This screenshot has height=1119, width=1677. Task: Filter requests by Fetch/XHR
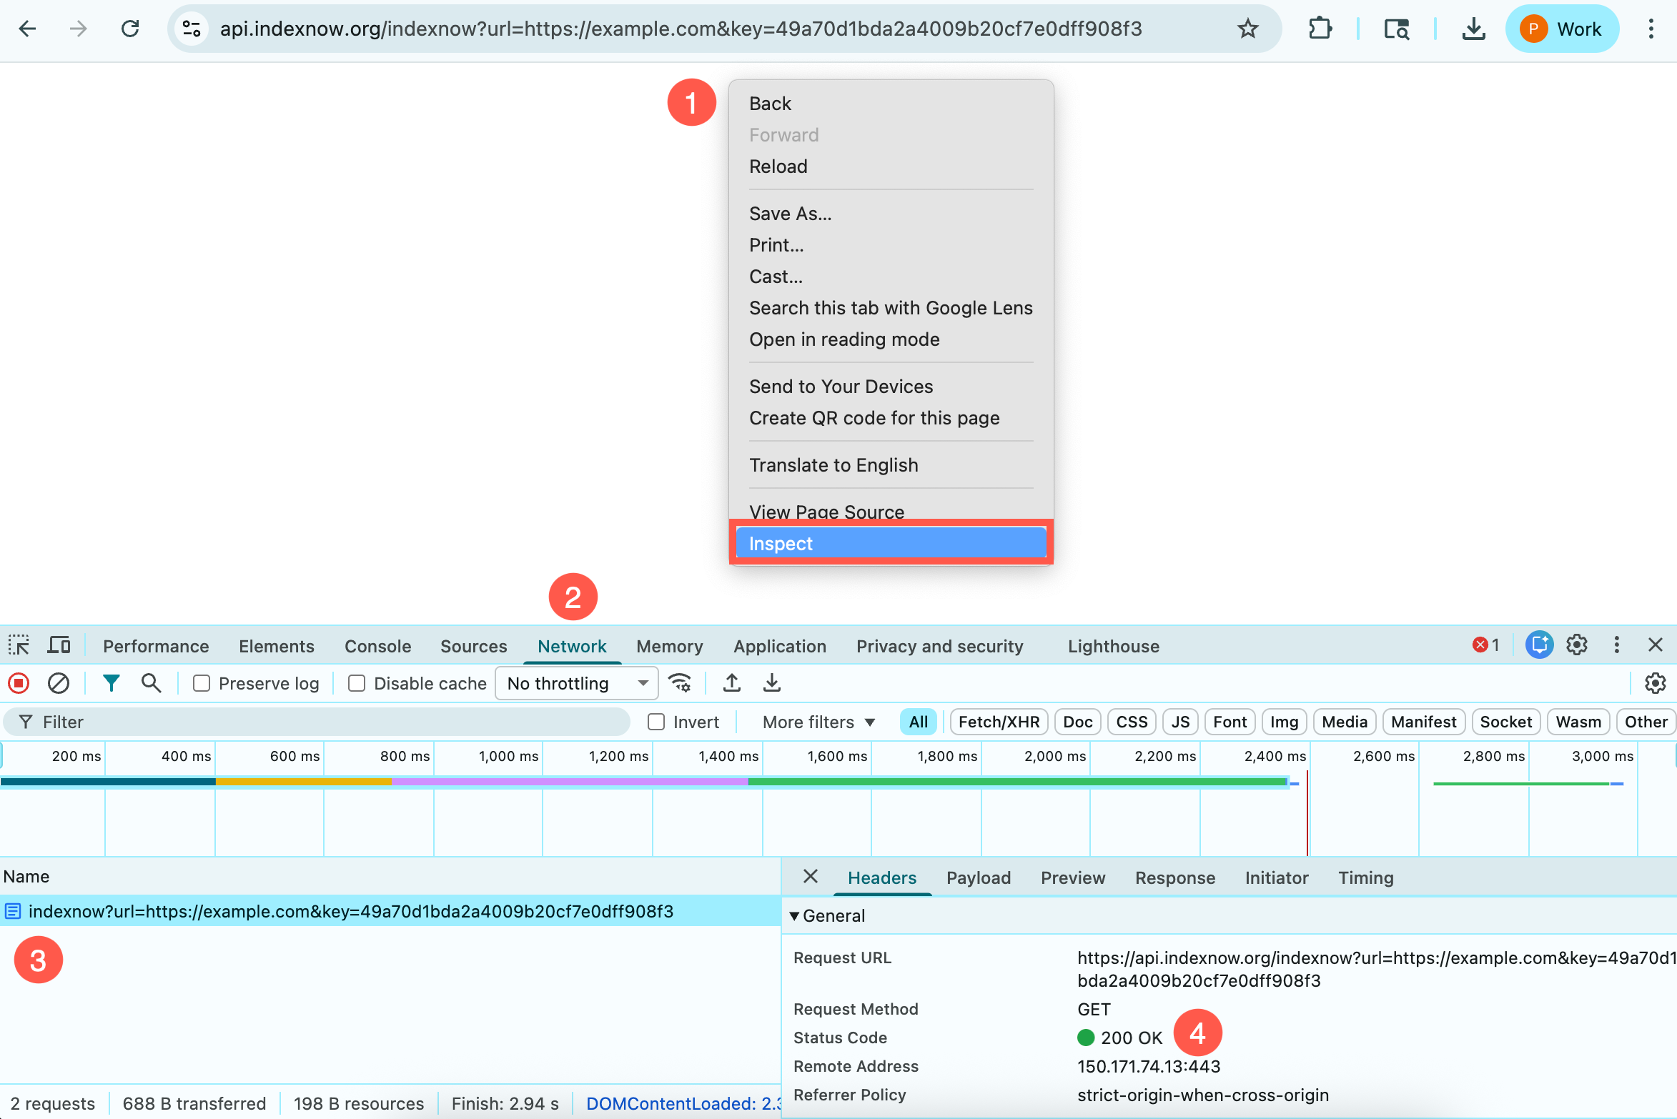point(998,722)
